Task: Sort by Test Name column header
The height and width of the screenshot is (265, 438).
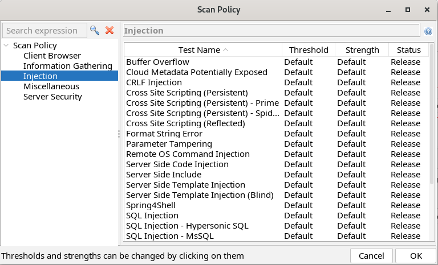Action: tap(203, 50)
